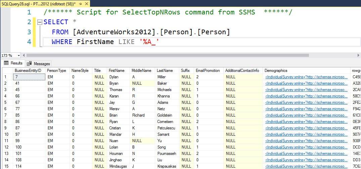Click the Results grid icon
The image size is (361, 169).
(6, 63)
